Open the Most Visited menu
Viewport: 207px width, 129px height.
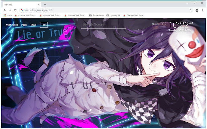pyautogui.click(x=12, y=25)
